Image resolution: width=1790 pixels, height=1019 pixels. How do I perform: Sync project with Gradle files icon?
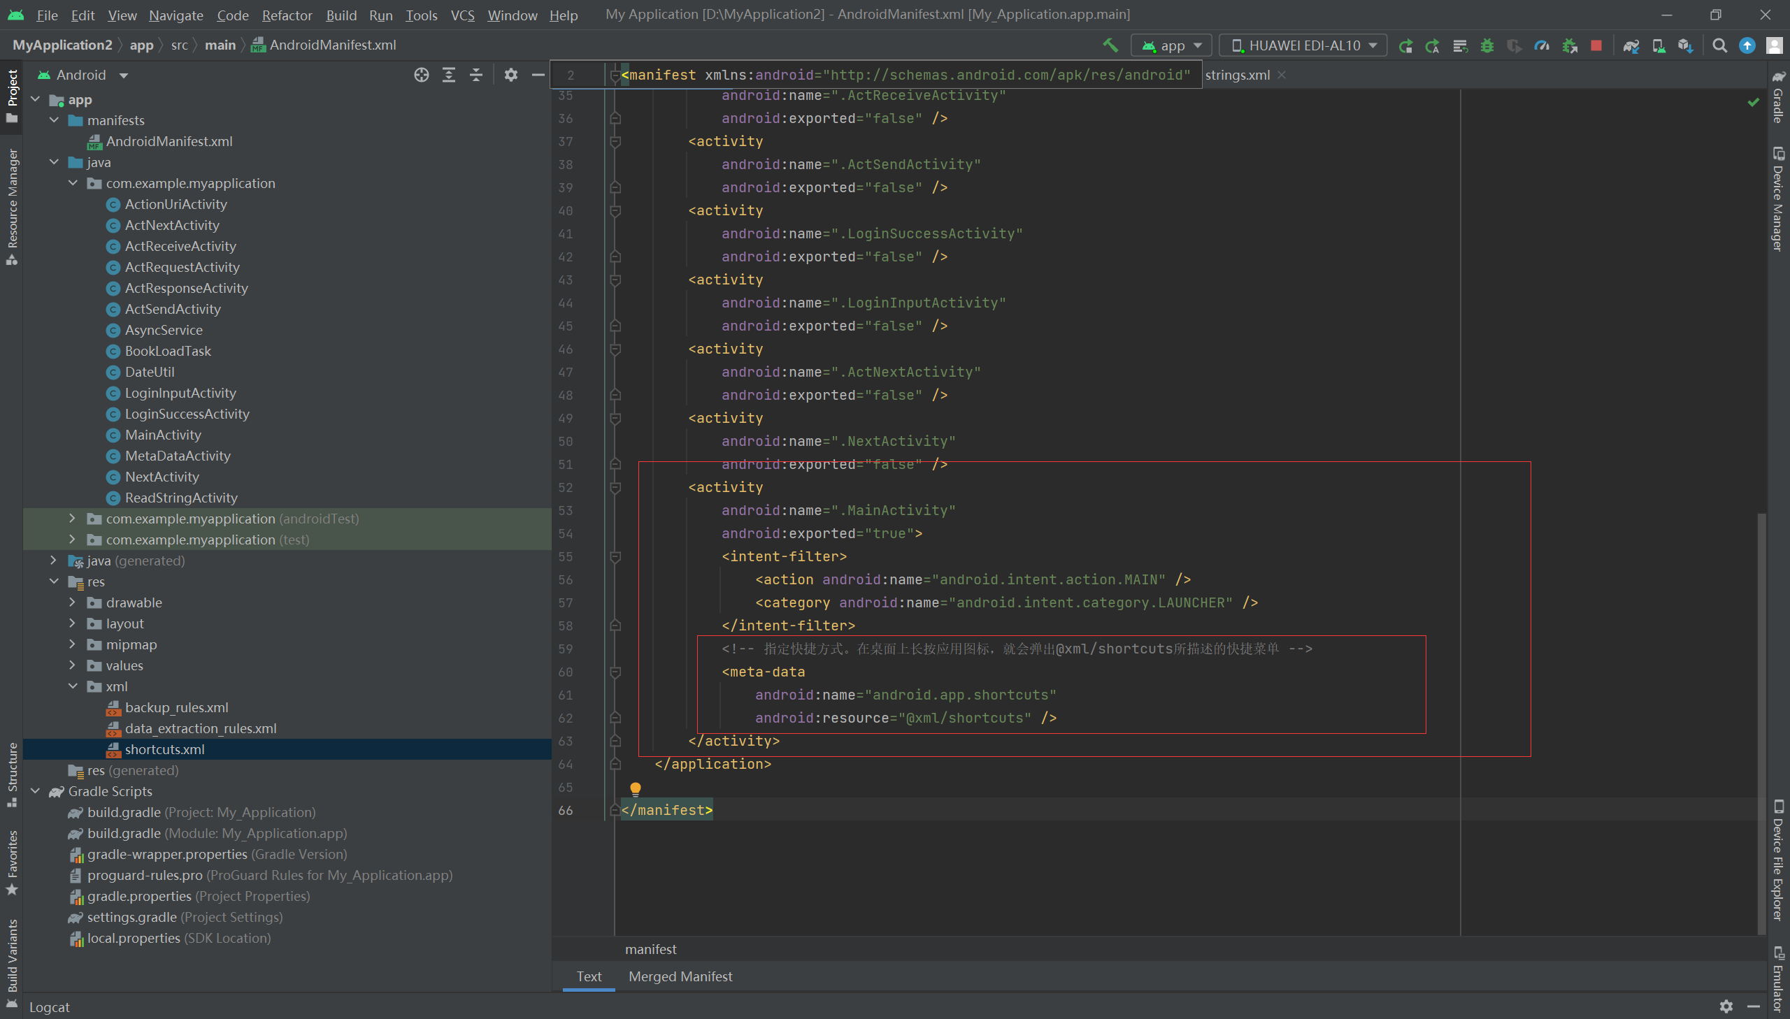click(x=1631, y=45)
